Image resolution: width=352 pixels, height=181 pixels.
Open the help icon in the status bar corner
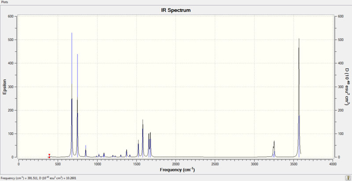pyautogui.click(x=348, y=177)
